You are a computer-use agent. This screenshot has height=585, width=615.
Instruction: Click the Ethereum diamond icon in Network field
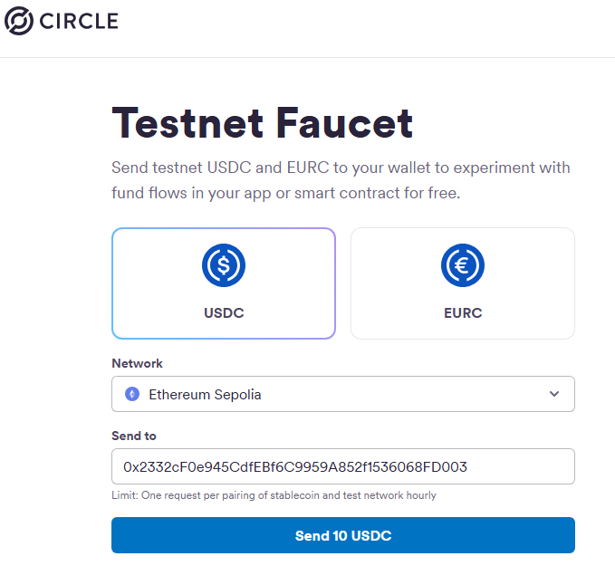(132, 394)
